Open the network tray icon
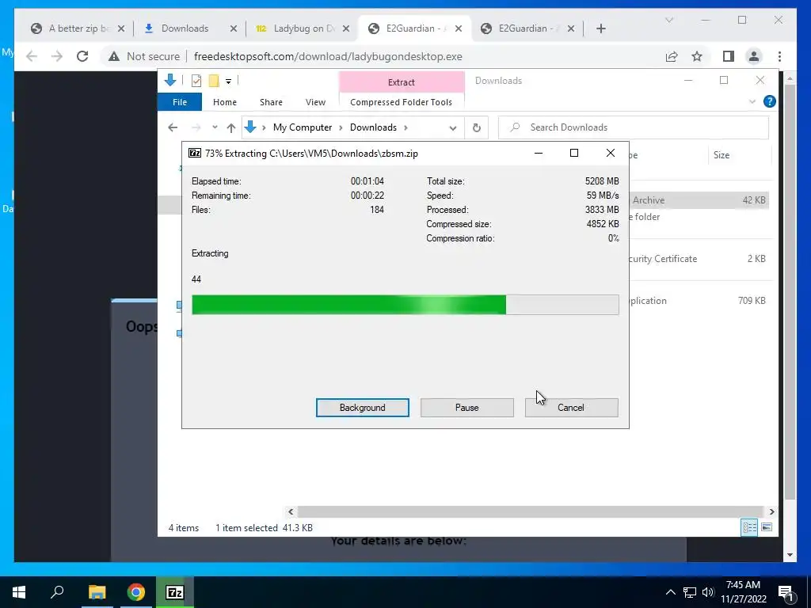 coord(690,592)
